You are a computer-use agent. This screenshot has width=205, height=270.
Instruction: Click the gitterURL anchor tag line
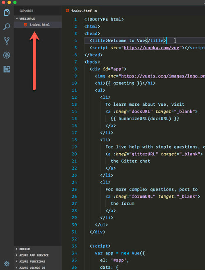coord(154,154)
